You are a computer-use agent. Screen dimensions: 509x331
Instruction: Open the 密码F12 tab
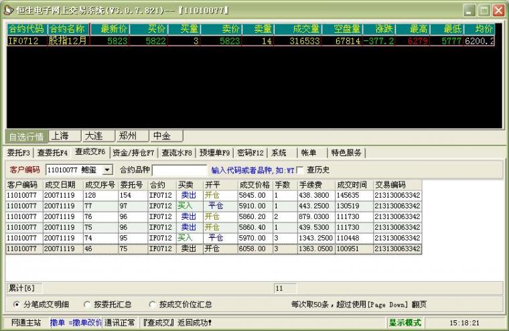[x=250, y=153]
